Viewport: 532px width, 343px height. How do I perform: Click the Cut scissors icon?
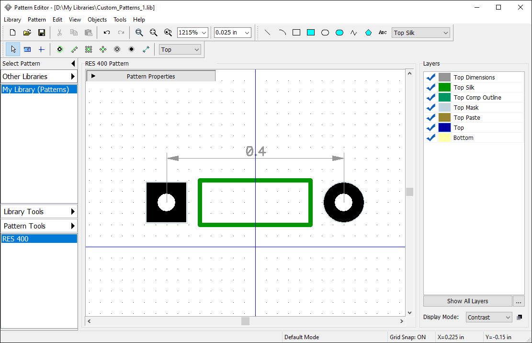(59, 33)
